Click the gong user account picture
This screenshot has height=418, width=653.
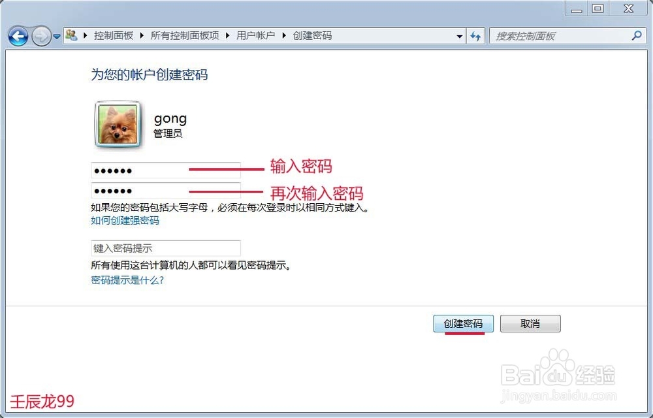(118, 125)
